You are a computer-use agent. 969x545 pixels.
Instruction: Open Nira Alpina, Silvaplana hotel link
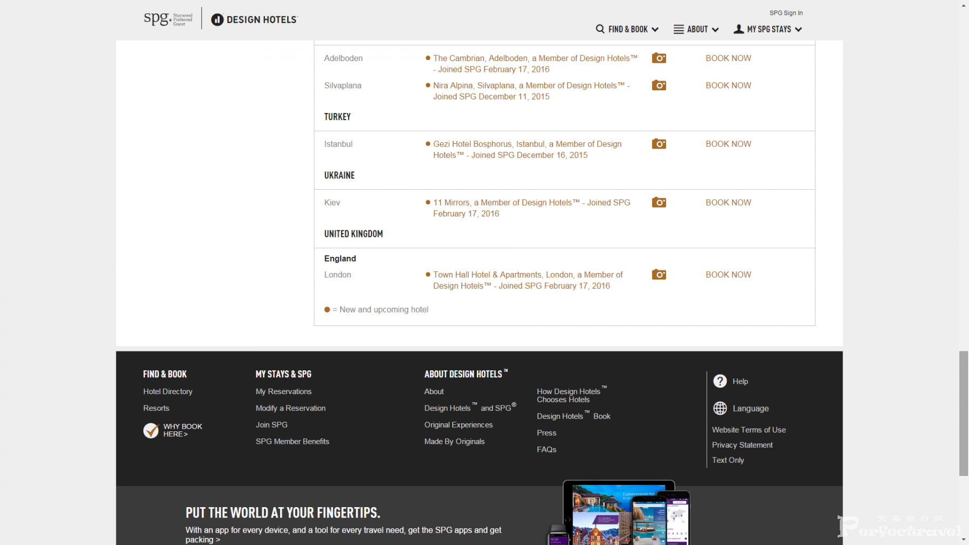532,91
